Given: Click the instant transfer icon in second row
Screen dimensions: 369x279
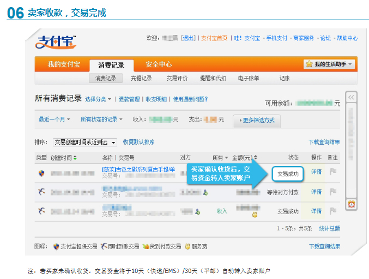Looking at the screenshot, I should tap(41, 192).
